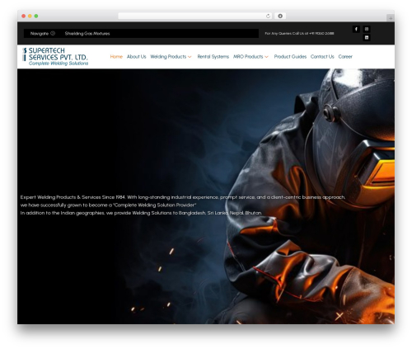This screenshot has height=349, width=412.
Task: Open a new browser tab with plus
Action: [391, 18]
